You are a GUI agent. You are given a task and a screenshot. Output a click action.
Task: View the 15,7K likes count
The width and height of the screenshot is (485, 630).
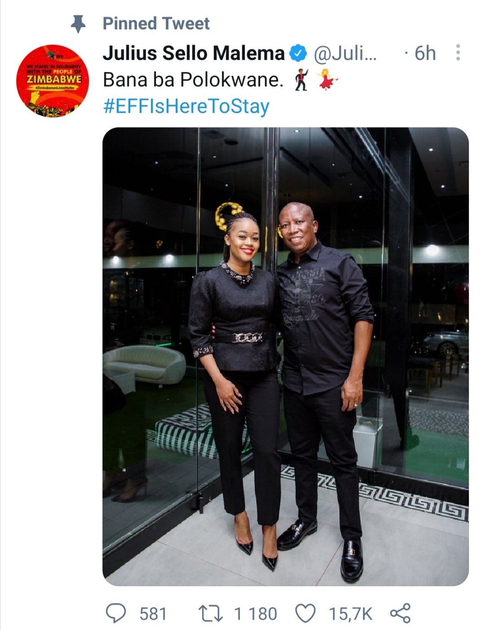click(x=350, y=614)
